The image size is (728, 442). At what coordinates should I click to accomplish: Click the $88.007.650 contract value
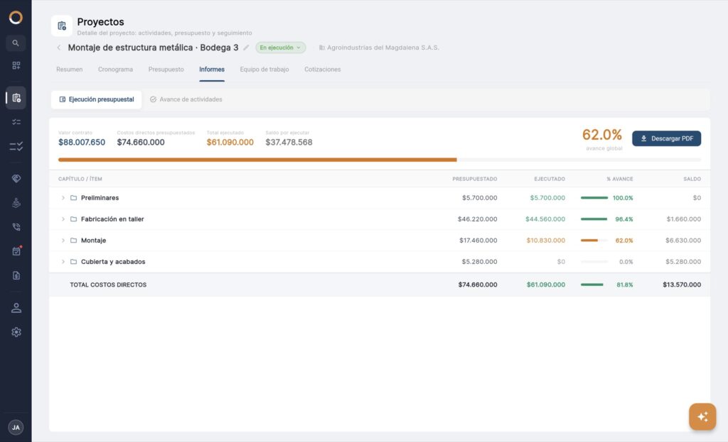(x=82, y=142)
